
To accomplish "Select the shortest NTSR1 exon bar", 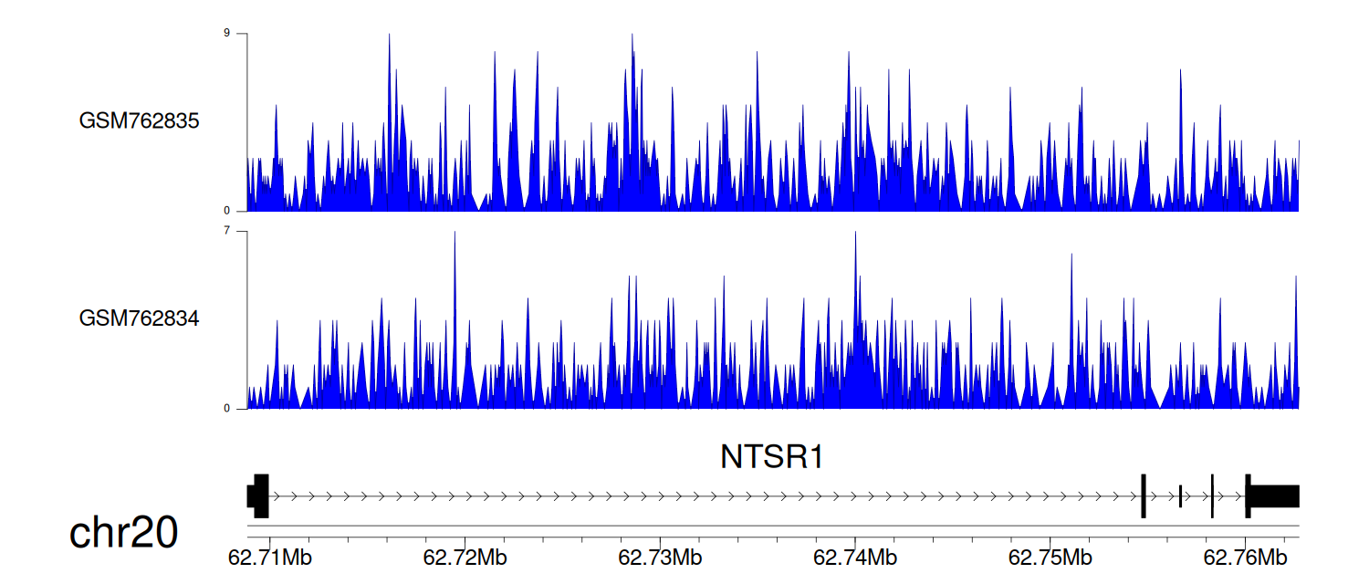I will pyautogui.click(x=1180, y=496).
